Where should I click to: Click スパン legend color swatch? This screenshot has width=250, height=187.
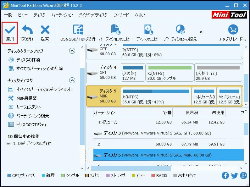click(87, 176)
